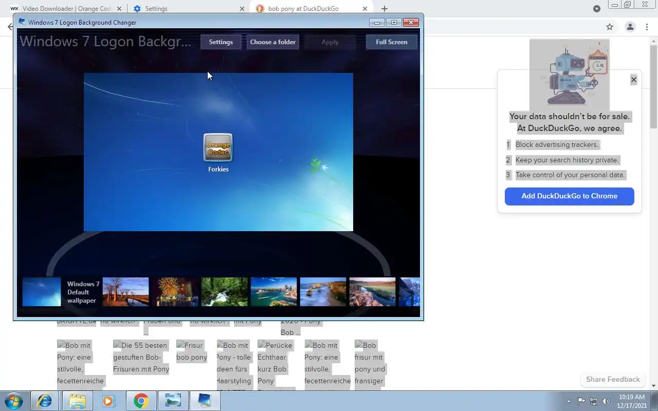Open Windows Media Player from the taskbar
This screenshot has width=658, height=411.
[108, 401]
